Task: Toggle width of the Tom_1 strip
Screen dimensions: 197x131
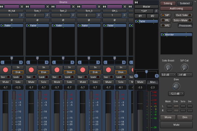Action: coord(27,7)
